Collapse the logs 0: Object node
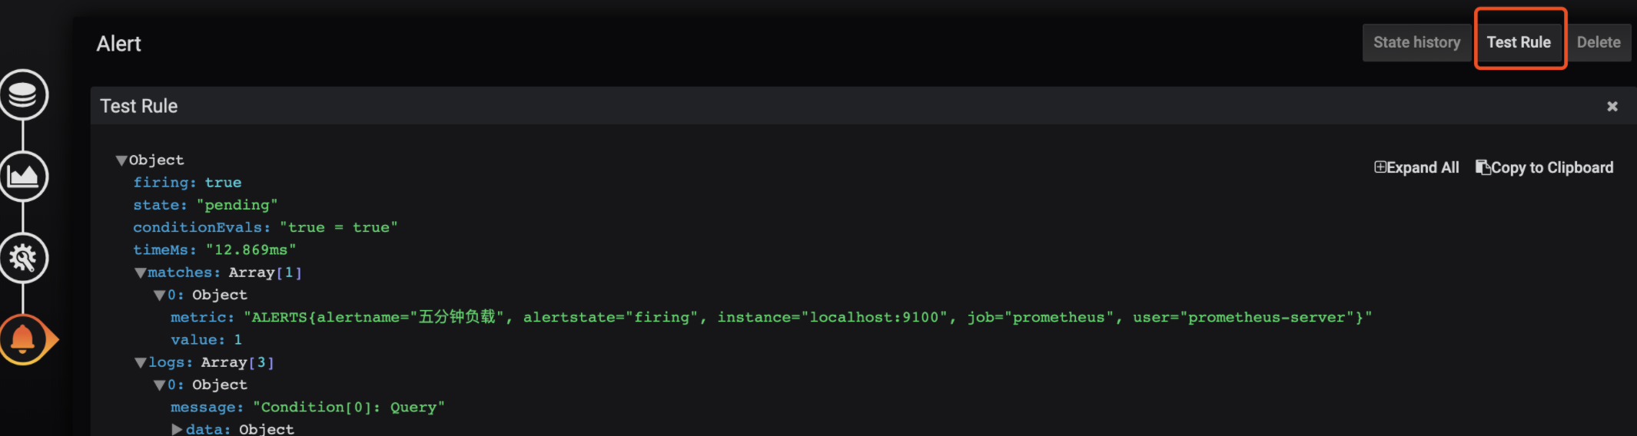The width and height of the screenshot is (1637, 436). (159, 385)
